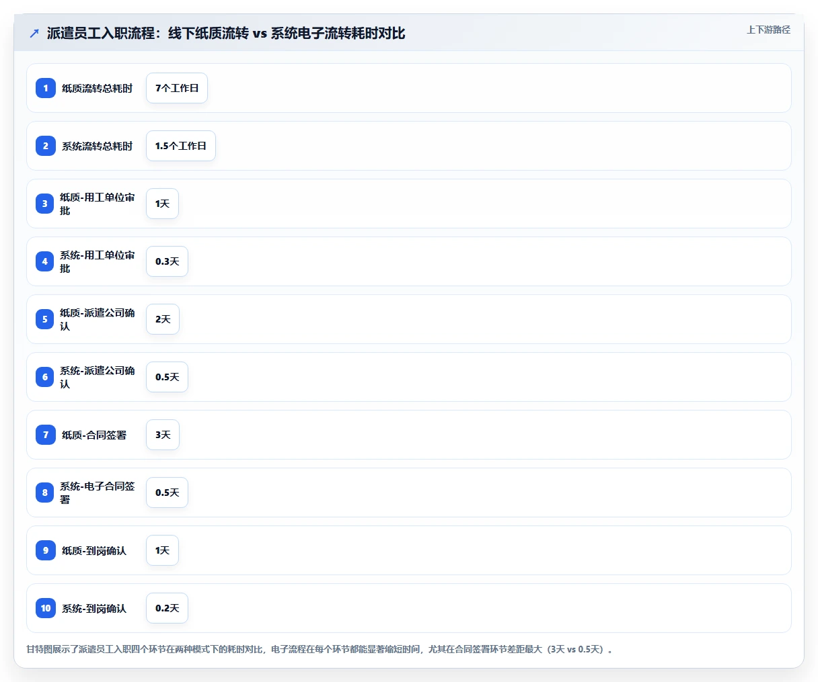Click the footer caption starting 甘特图展示了
This screenshot has height=682, width=818.
click(320, 649)
